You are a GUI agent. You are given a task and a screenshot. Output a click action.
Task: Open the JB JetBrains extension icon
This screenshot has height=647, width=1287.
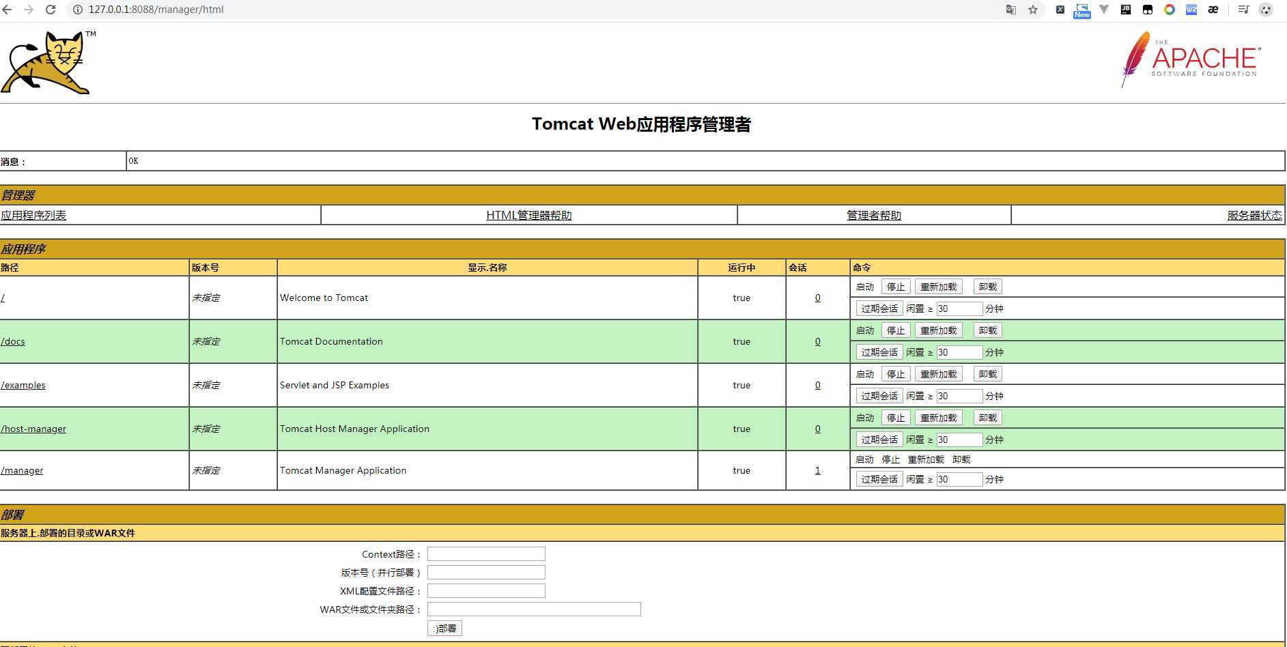tap(1126, 10)
